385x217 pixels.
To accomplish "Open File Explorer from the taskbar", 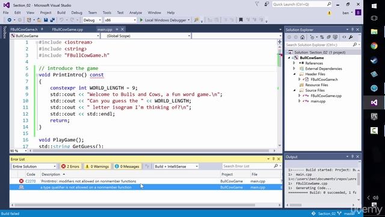I will click(x=374, y=31).
